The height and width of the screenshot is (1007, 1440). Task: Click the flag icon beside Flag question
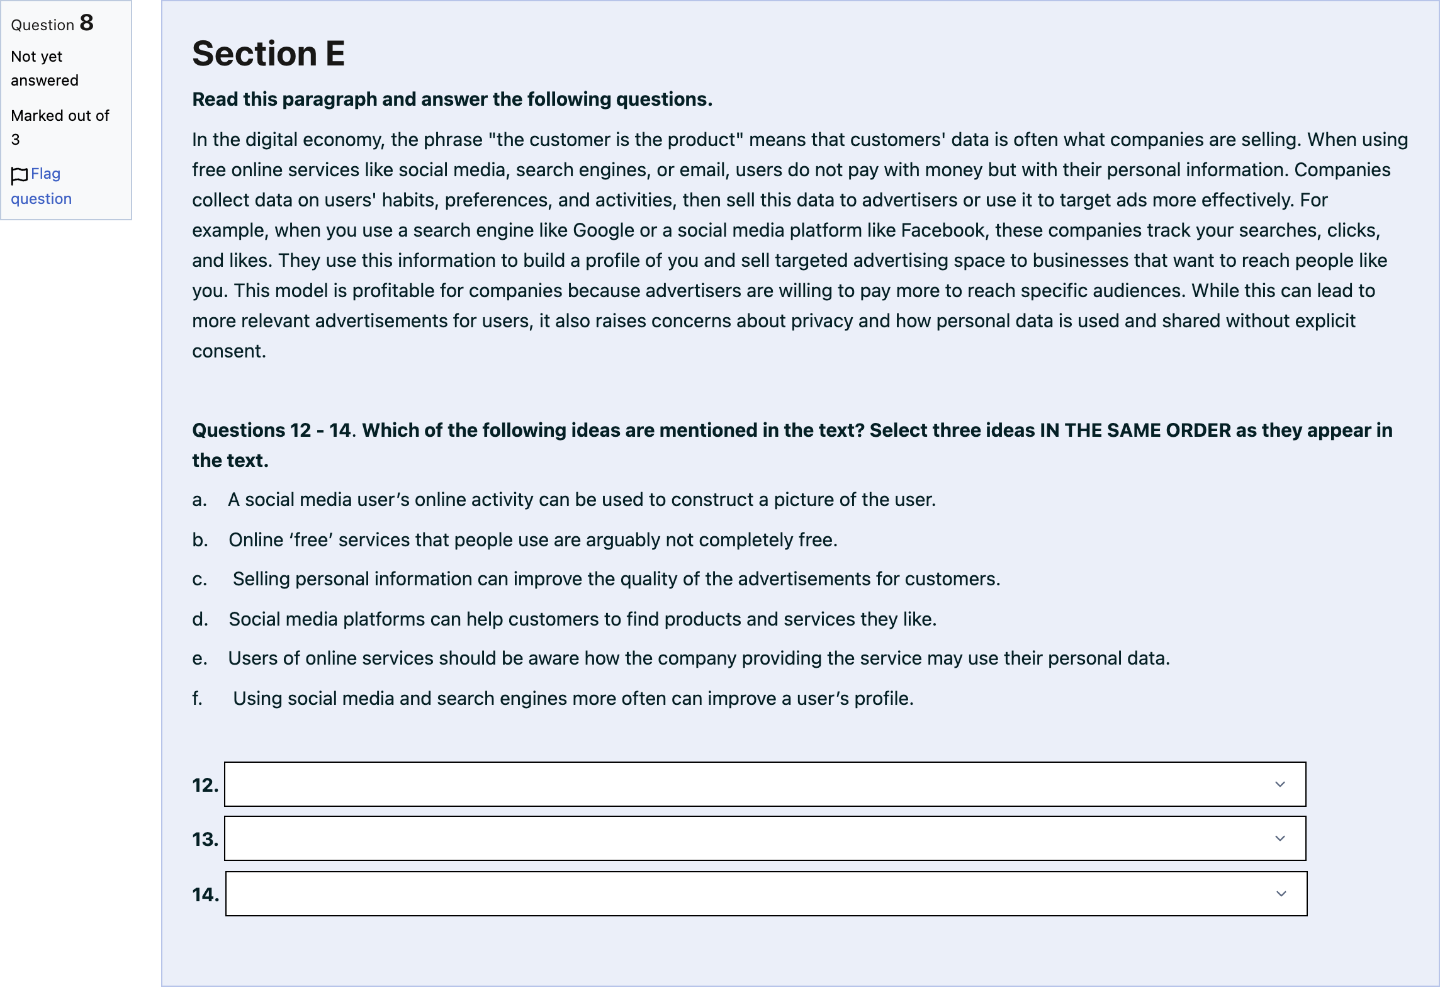(20, 176)
